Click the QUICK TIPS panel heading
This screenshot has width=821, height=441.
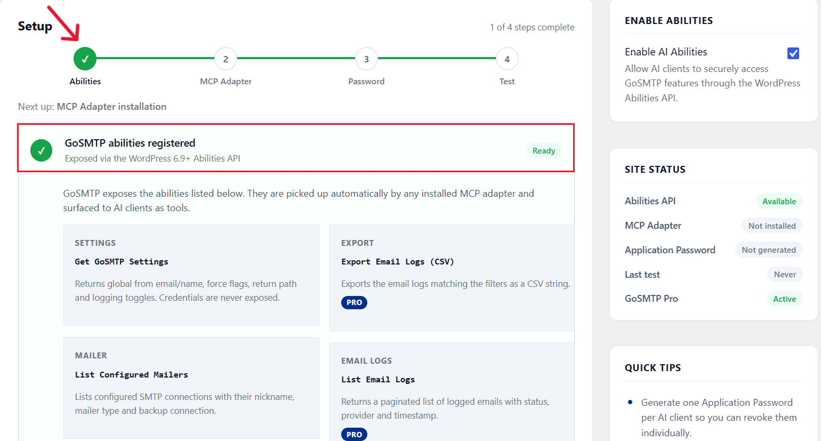point(653,368)
